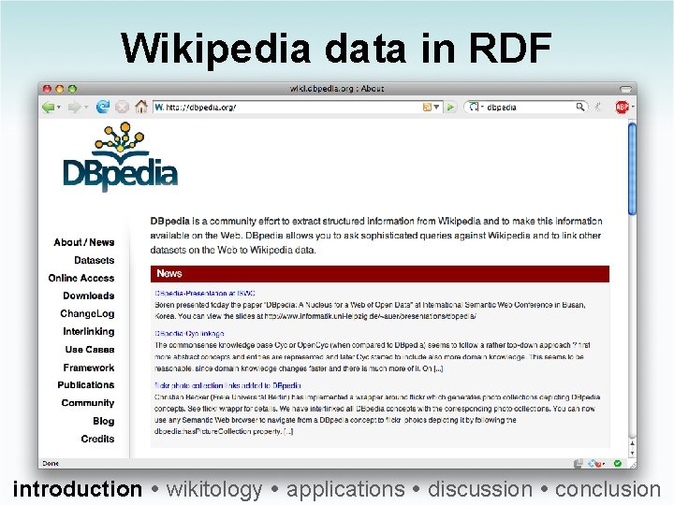Open Community in sidebar menu
This screenshot has width=674, height=505.
pos(88,403)
